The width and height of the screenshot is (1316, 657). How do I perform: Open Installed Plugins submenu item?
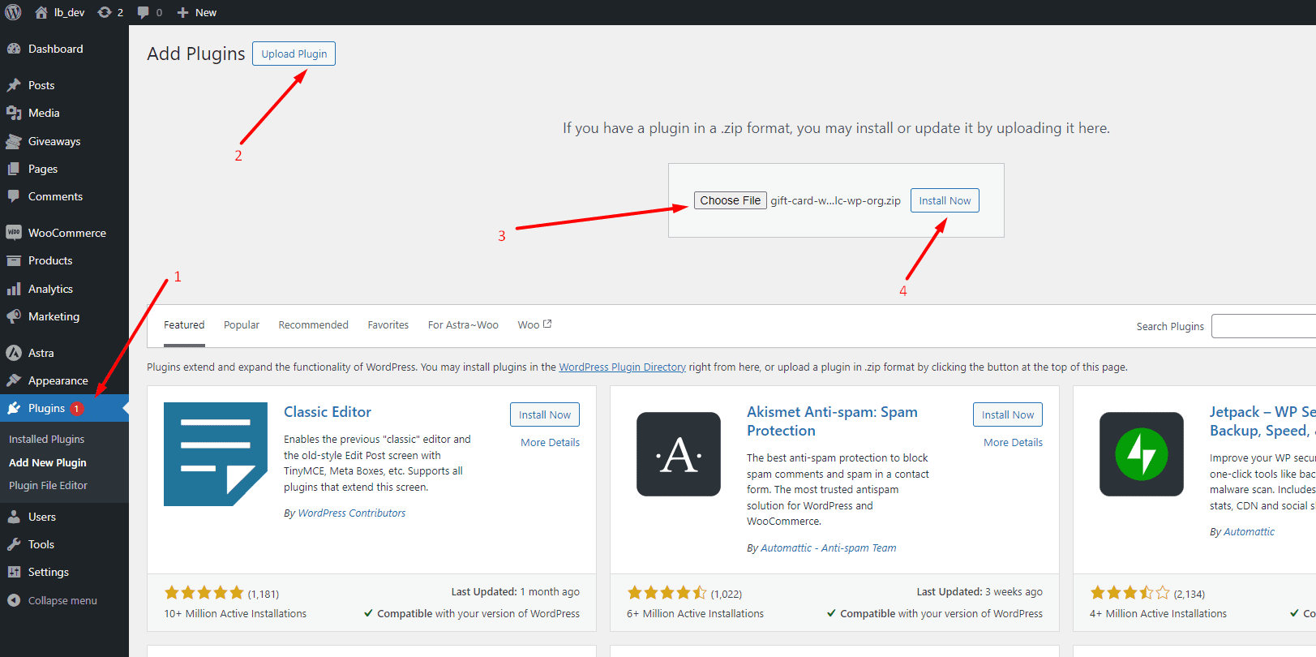[x=46, y=439]
